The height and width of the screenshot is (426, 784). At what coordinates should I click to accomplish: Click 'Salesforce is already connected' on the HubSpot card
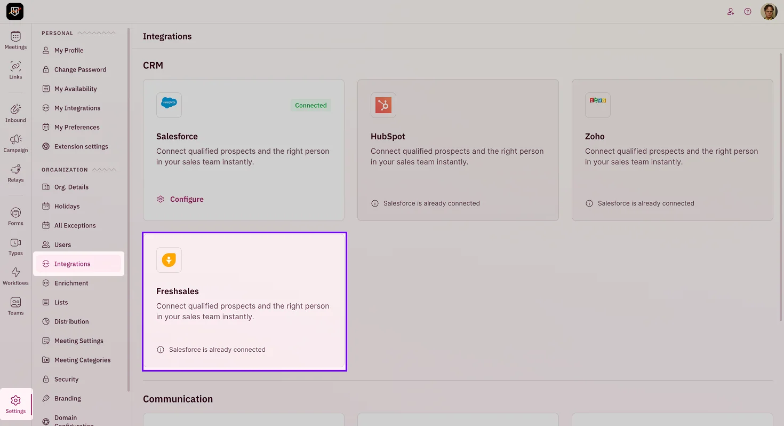pos(431,203)
